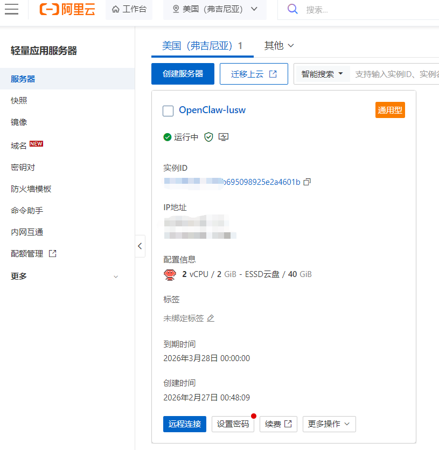Viewport: 439px width, 450px height.
Task: Open the OpenClaw-lusw instance link
Action: pyautogui.click(x=211, y=109)
